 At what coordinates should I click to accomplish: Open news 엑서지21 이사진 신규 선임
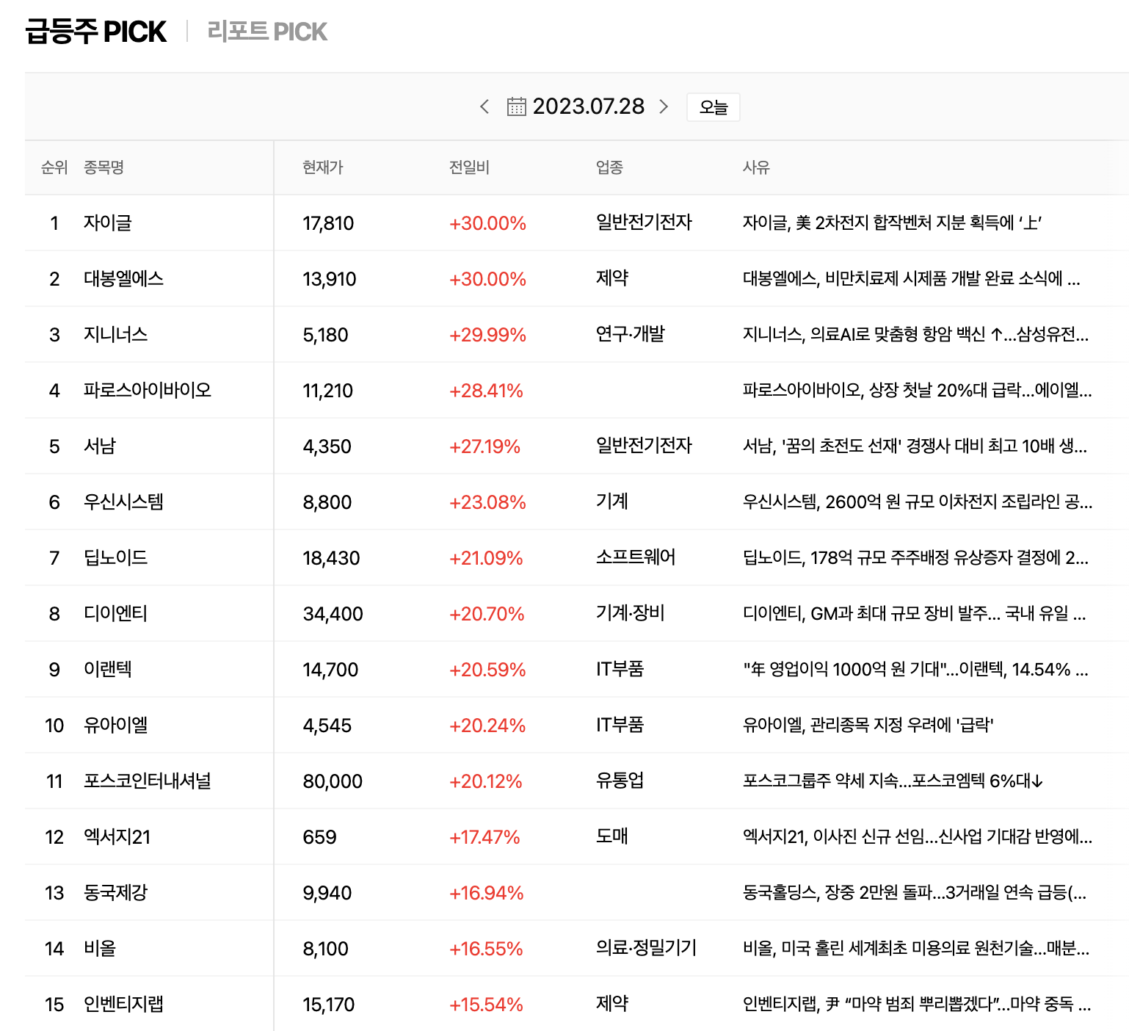918,836
